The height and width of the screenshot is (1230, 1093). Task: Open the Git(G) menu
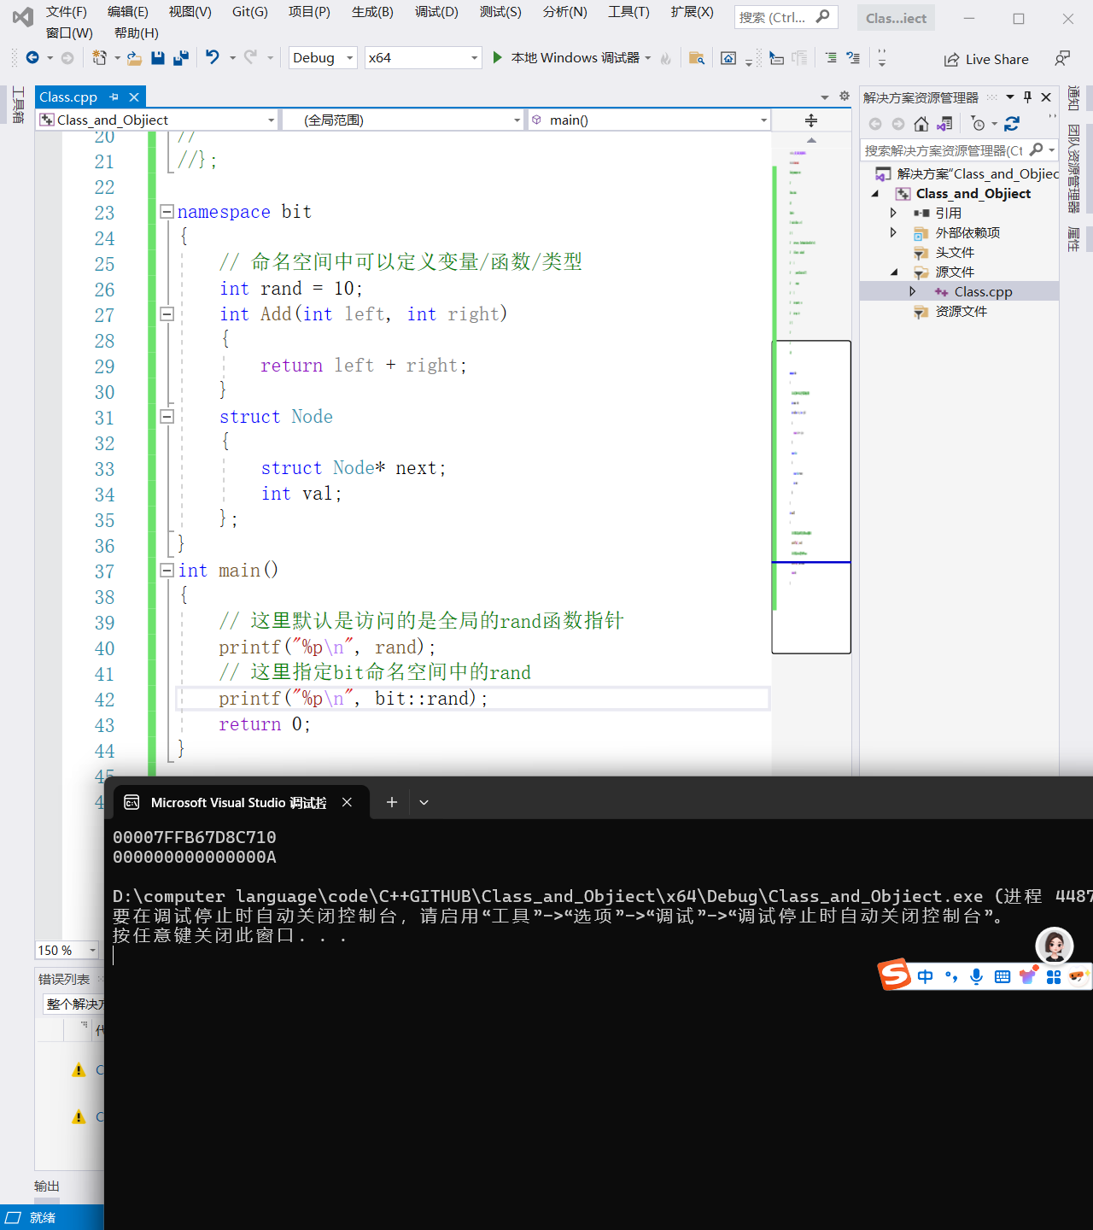coord(249,11)
